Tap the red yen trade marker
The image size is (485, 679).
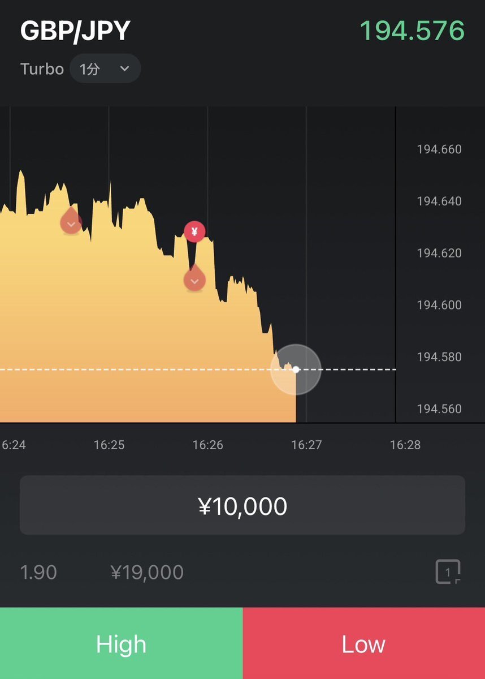tap(194, 231)
